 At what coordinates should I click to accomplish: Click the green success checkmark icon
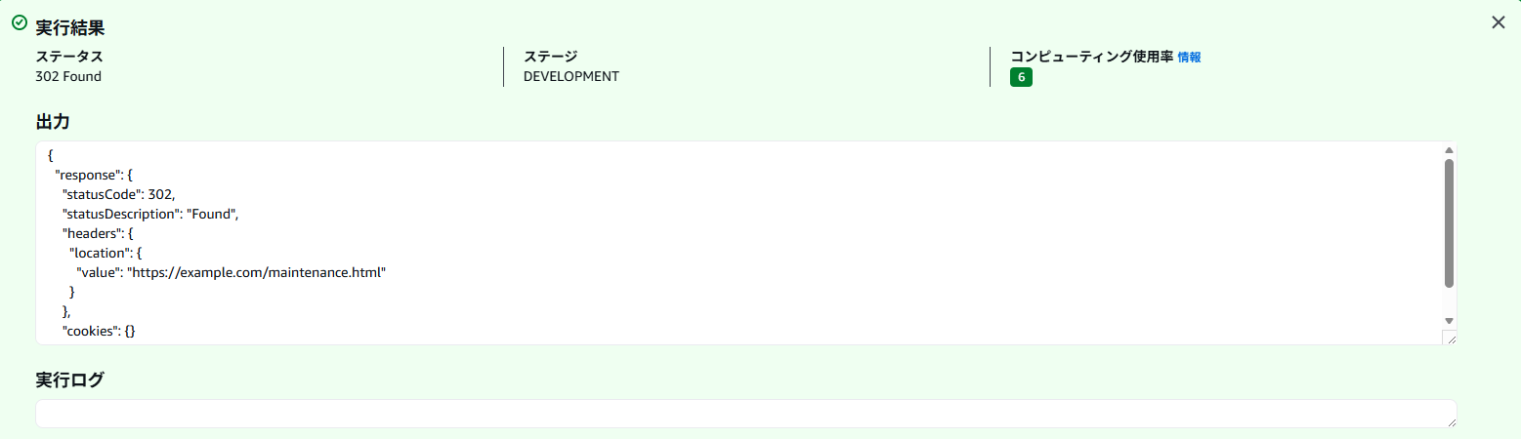coord(19,21)
